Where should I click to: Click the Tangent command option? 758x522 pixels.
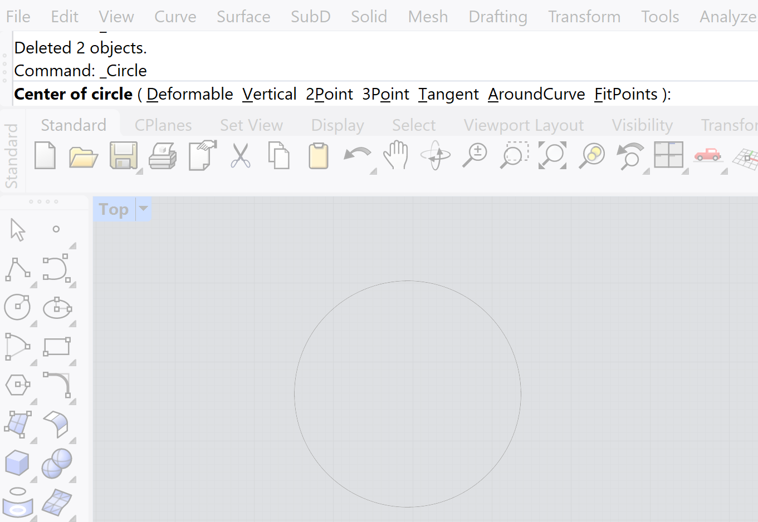[x=448, y=94]
